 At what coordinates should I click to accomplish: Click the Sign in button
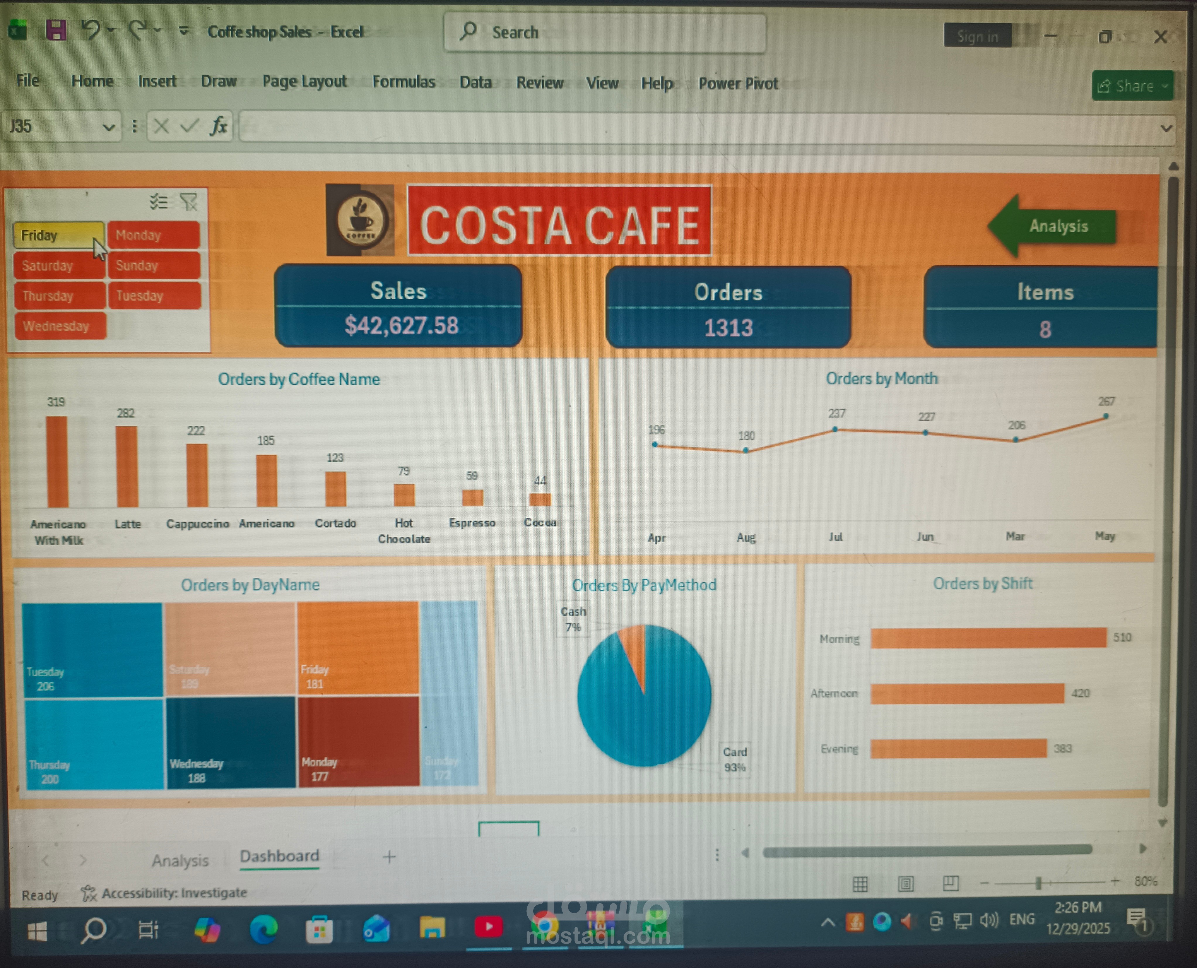tap(977, 36)
